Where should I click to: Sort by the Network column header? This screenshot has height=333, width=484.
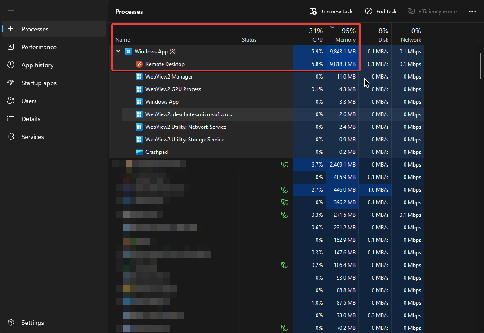pos(408,35)
